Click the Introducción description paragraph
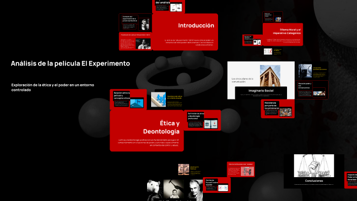357x201 pixels. click(189, 43)
